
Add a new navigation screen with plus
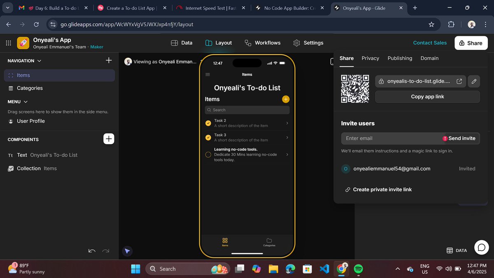pyautogui.click(x=109, y=61)
